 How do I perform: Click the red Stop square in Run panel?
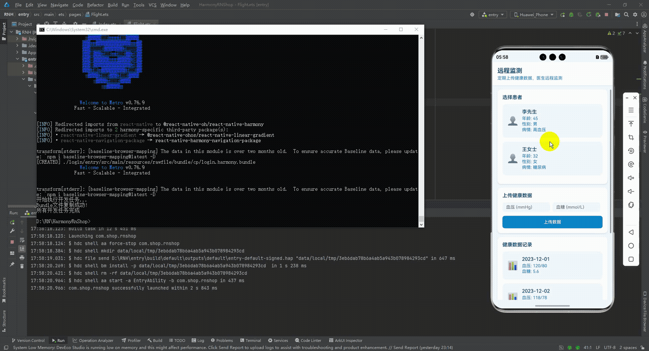[12, 242]
